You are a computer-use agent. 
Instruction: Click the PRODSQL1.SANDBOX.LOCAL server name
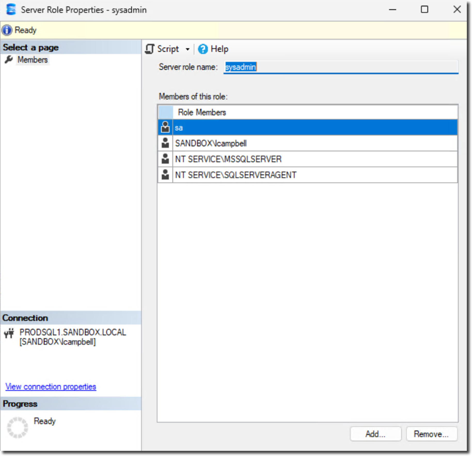[x=73, y=332]
